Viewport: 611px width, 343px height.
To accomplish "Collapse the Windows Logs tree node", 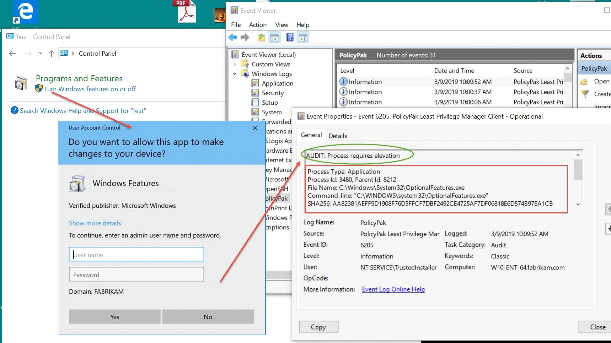I will click(x=235, y=74).
